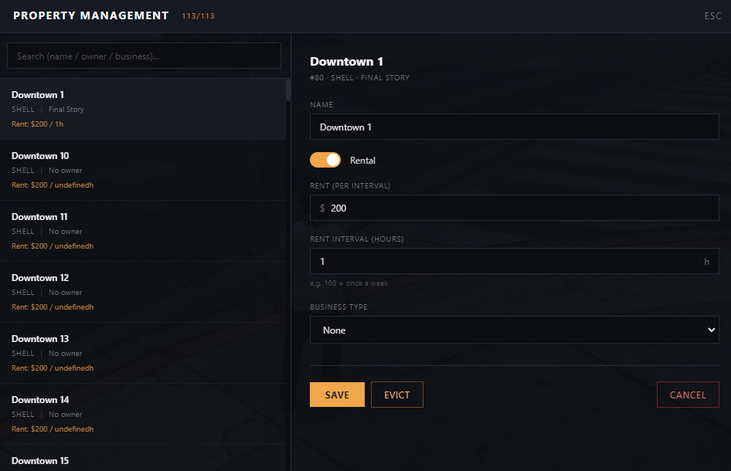The image size is (731, 471).
Task: Open the Business Type dropdown
Action: point(514,330)
